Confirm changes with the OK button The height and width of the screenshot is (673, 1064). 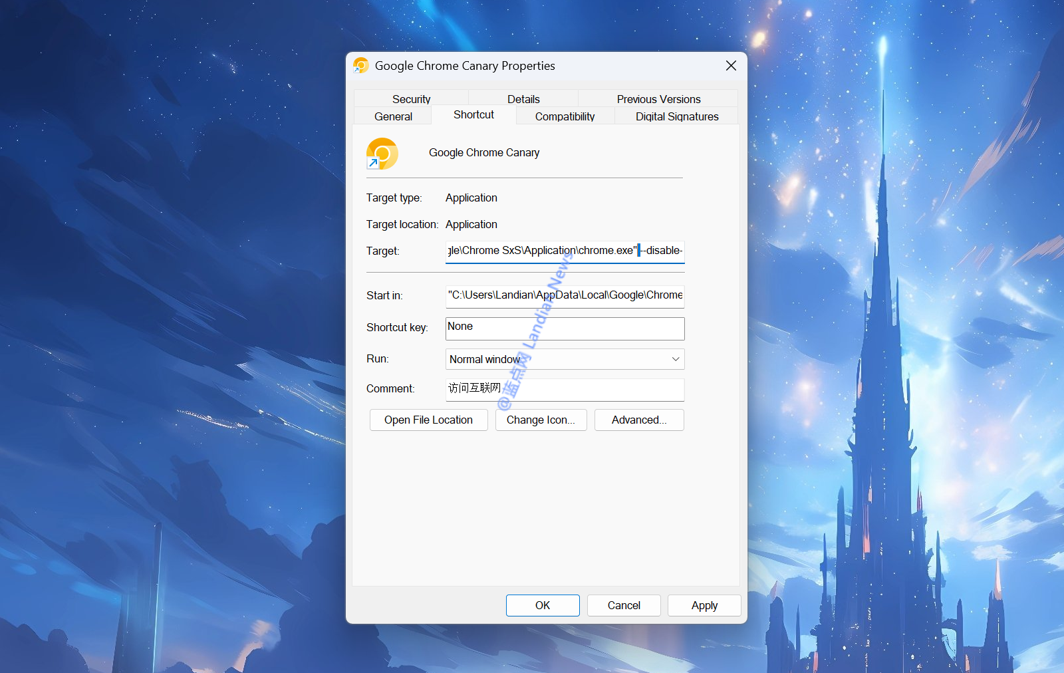543,605
